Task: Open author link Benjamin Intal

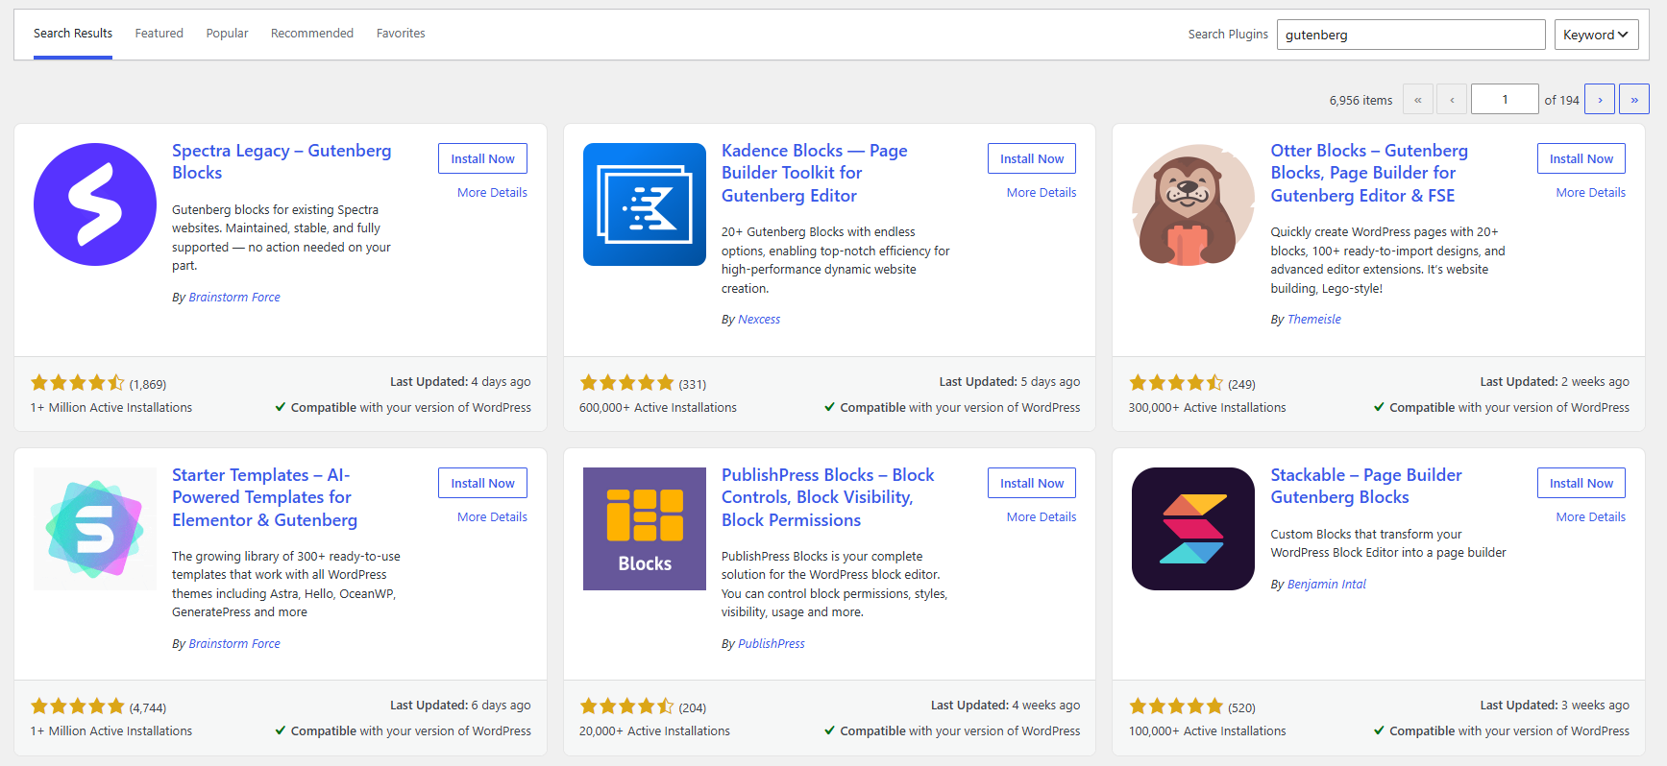Action: [x=1326, y=585]
